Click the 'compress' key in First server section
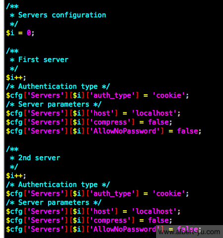 point(110,122)
